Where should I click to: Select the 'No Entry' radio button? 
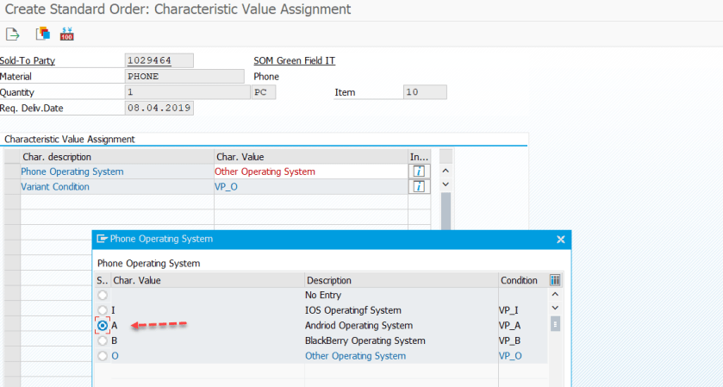[103, 295]
